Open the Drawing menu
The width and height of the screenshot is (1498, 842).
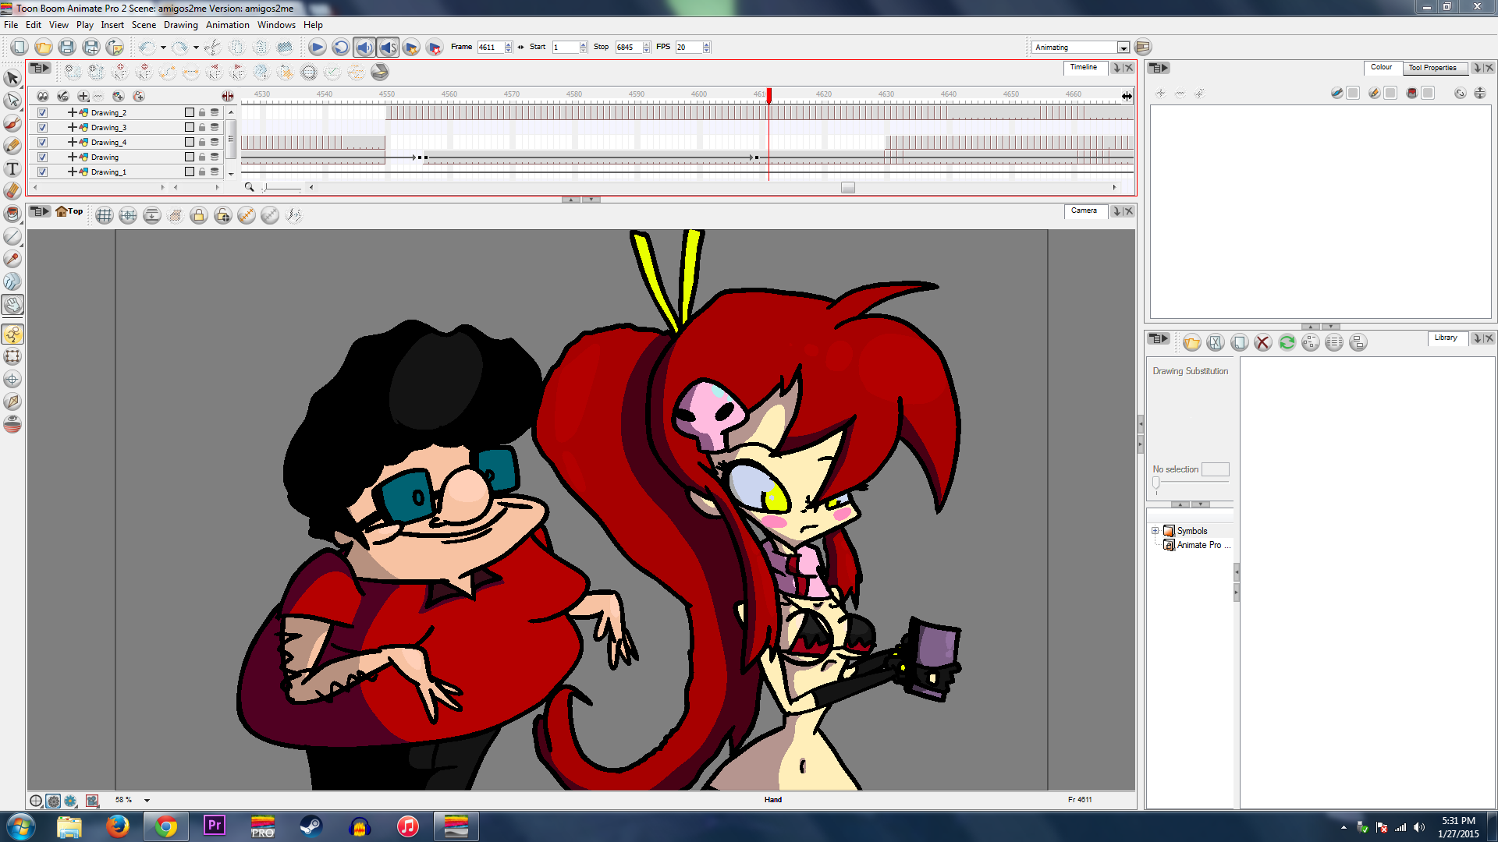tap(180, 25)
